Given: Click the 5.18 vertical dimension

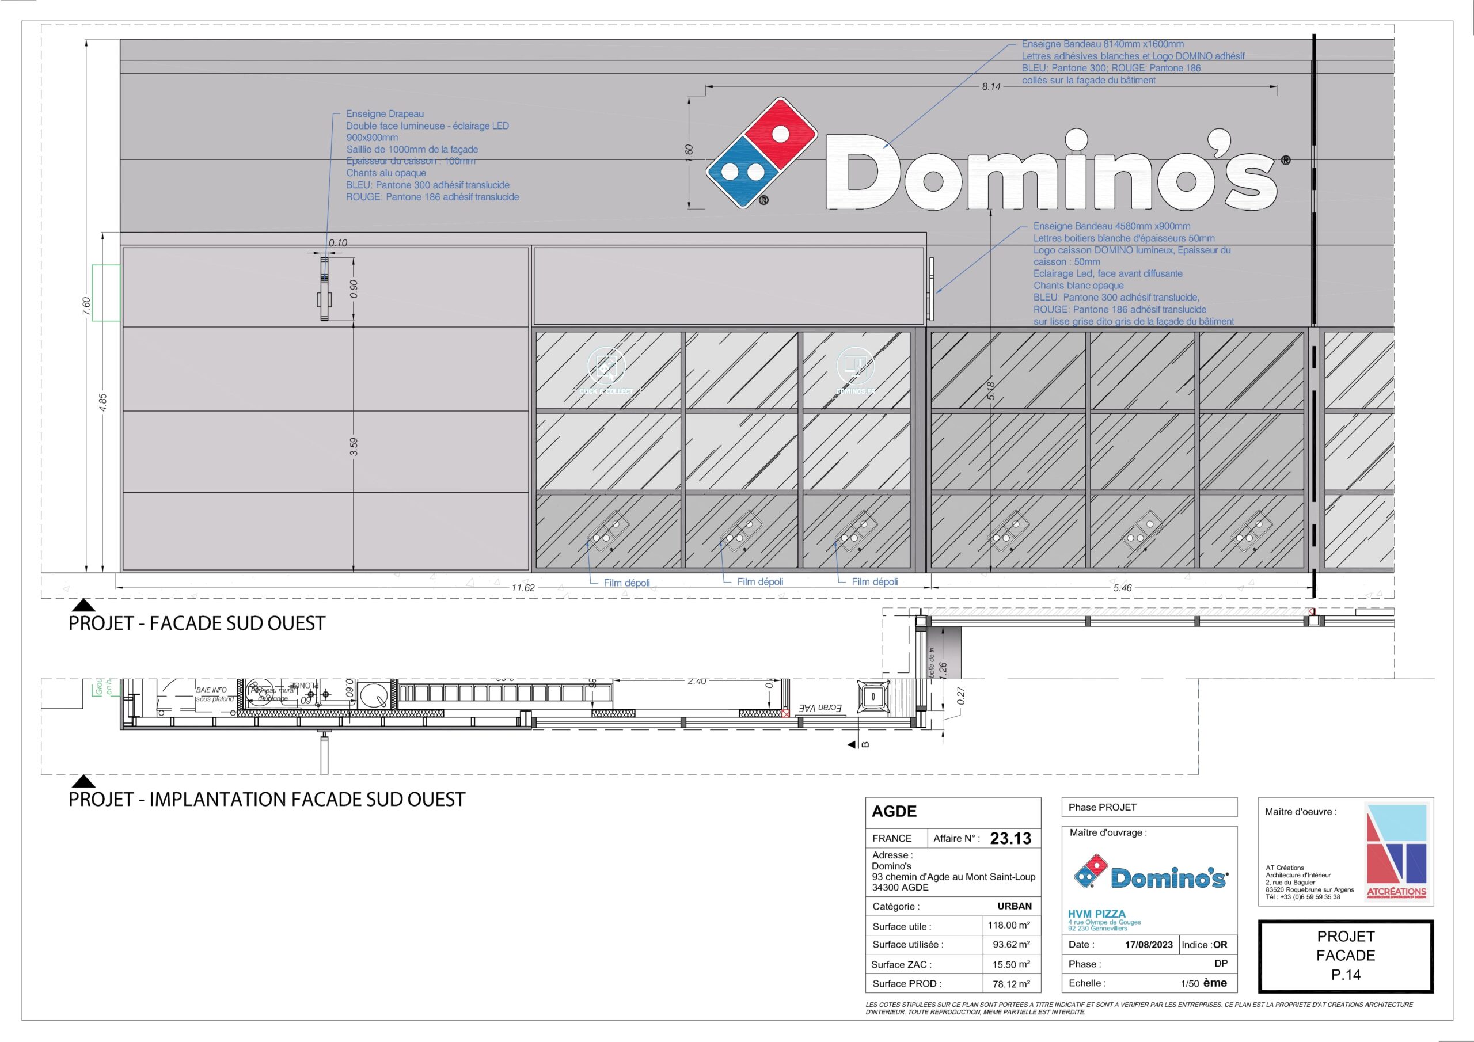Looking at the screenshot, I should point(991,390).
